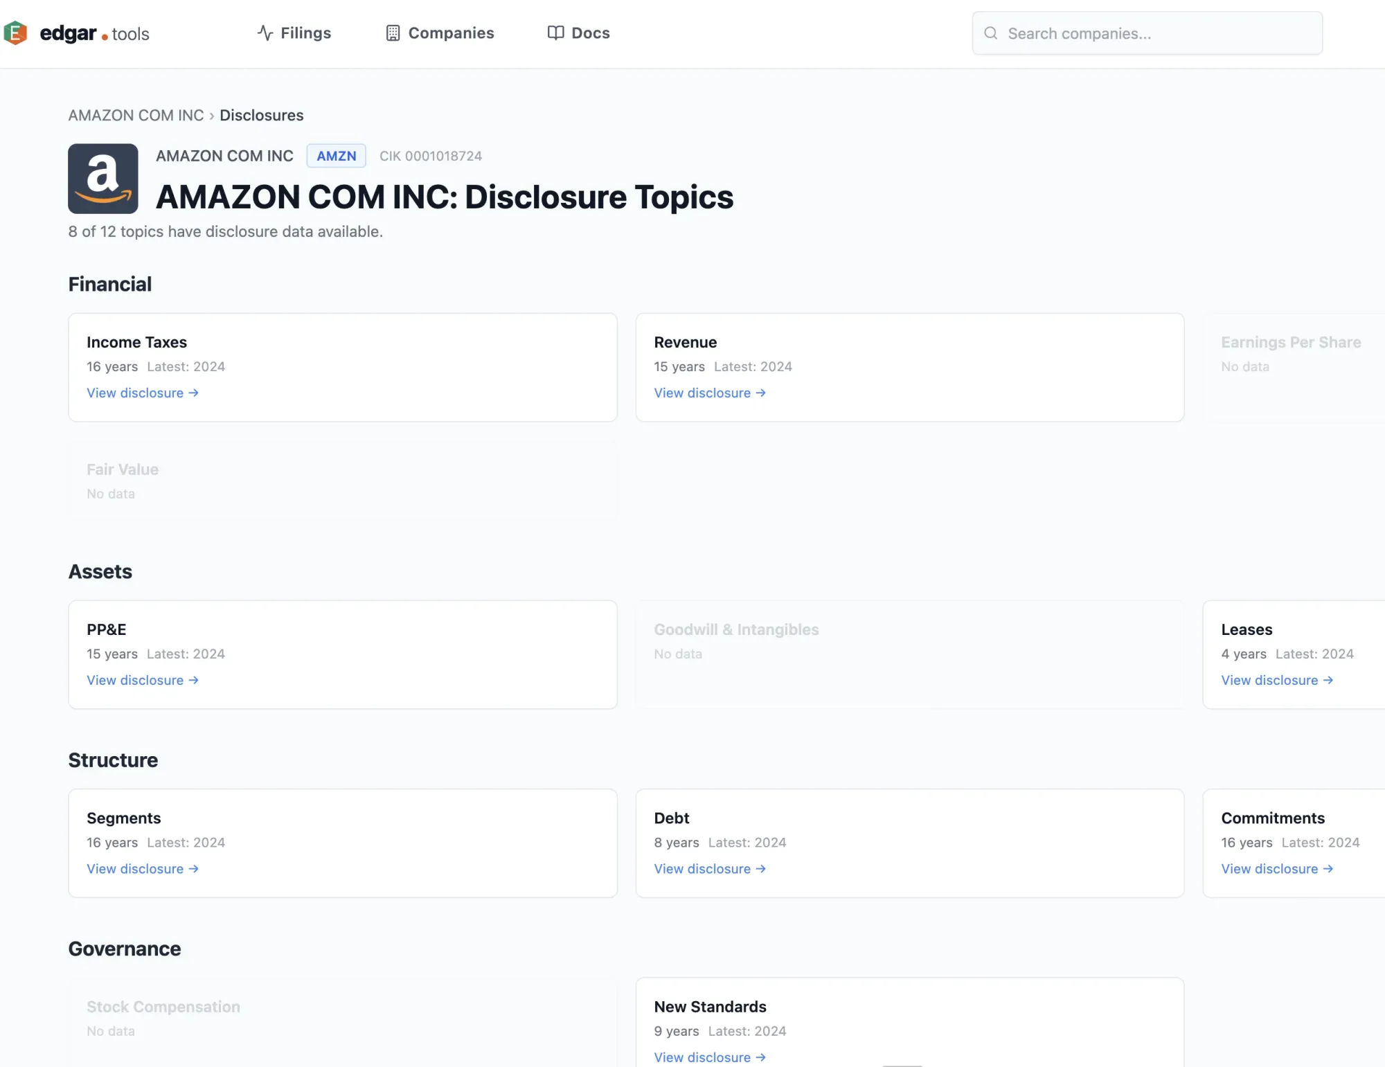View the New Standards disclosure
Viewport: 1385px width, 1067px height.
(x=709, y=1057)
